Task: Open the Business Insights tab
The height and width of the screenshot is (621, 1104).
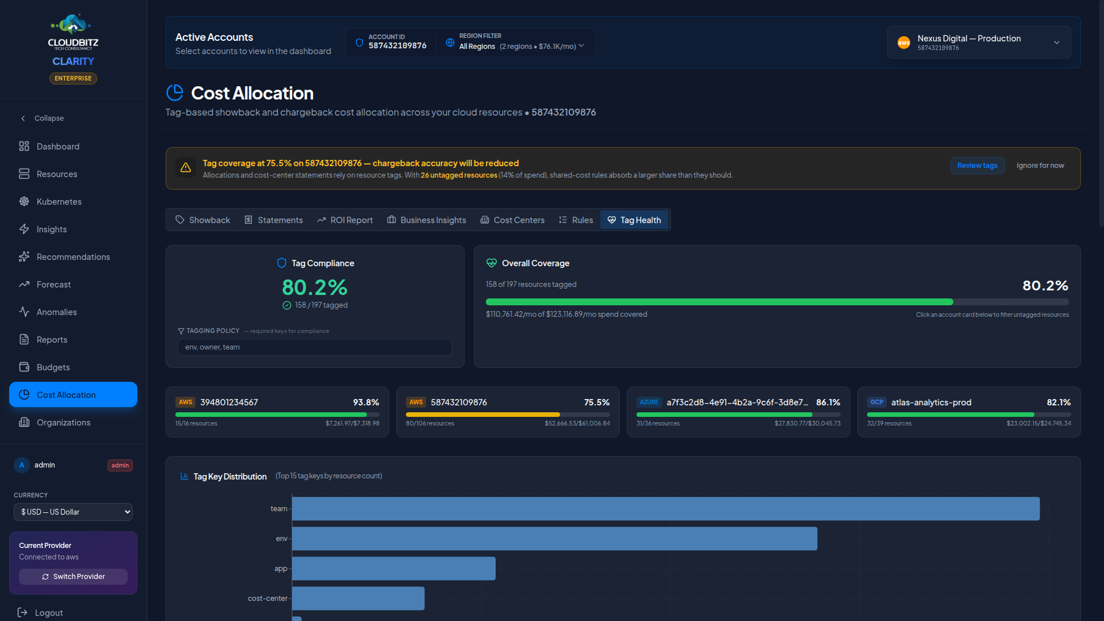Action: 427,220
